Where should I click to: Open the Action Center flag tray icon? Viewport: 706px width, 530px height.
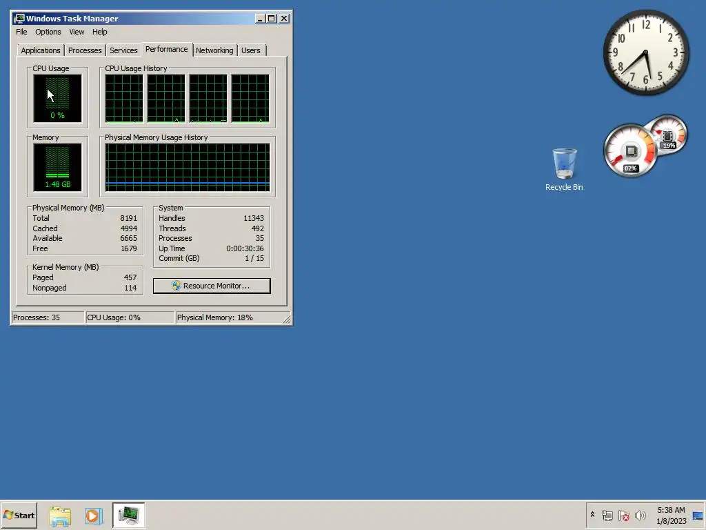(623, 516)
